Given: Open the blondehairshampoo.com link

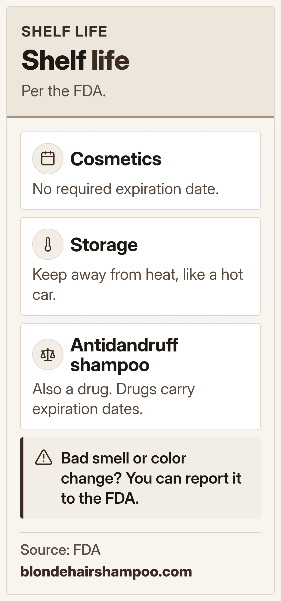Looking at the screenshot, I should click(106, 572).
